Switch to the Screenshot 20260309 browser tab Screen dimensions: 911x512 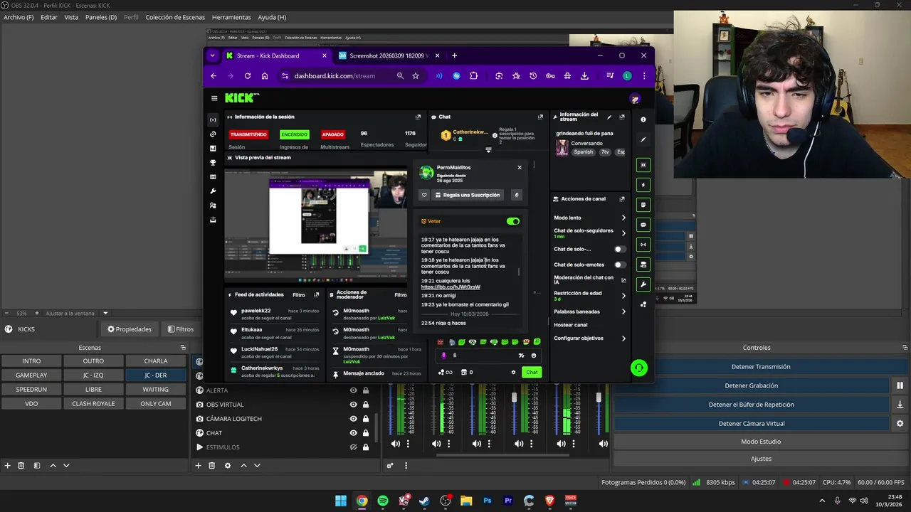pos(389,55)
